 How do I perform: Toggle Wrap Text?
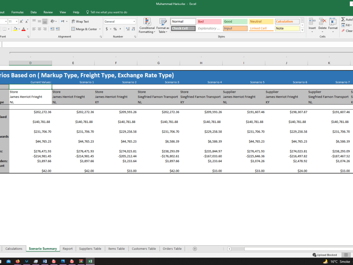click(80, 22)
